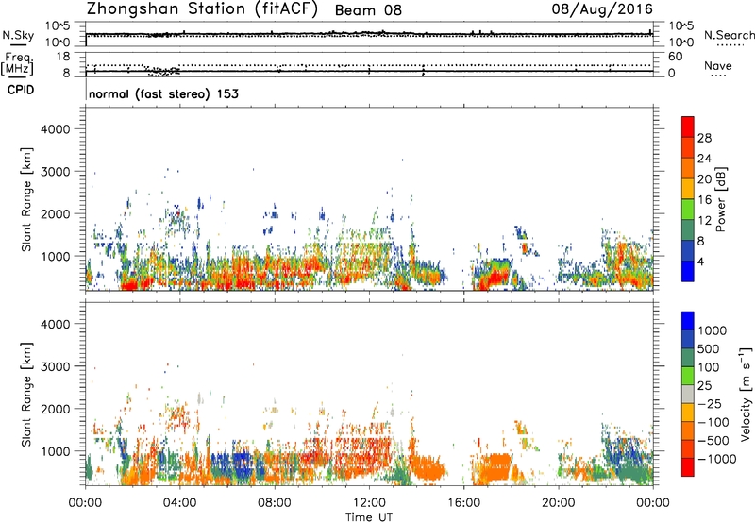Screen dimensions: 755x523
Task: Select the "Velocity [m s-1]" colorbar title
Action: click(746, 394)
